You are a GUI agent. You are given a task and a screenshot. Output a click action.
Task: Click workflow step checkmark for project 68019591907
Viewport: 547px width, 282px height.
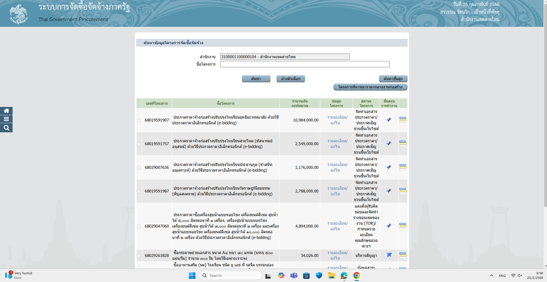tap(389, 120)
